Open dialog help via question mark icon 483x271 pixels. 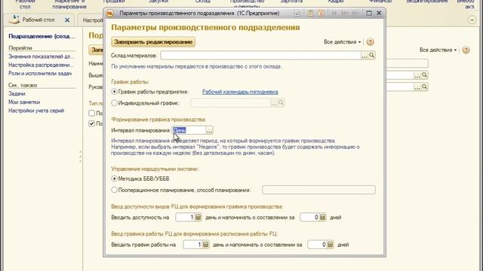pos(371,42)
